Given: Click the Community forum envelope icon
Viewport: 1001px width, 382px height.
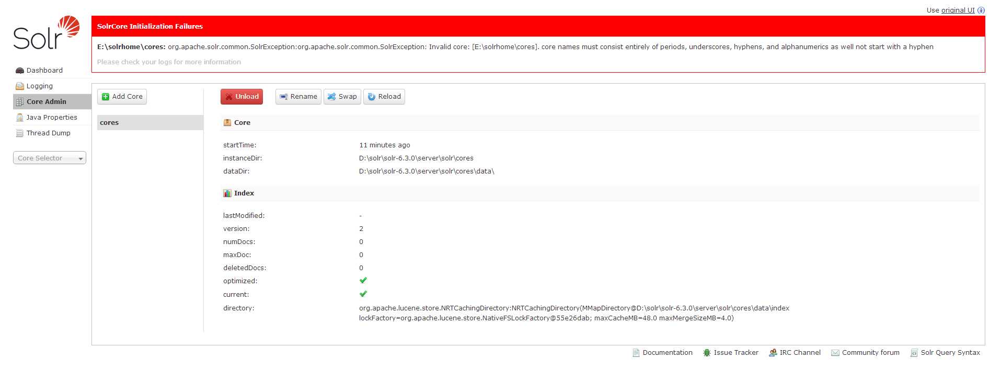Looking at the screenshot, I should click(x=835, y=353).
